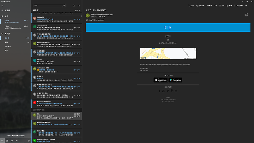Select the Gmail account
The image size is (254, 143).
(16, 22)
